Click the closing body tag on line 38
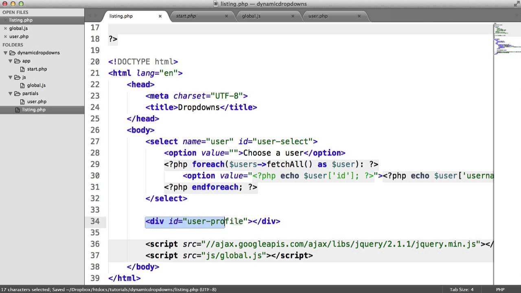Image resolution: width=521 pixels, height=293 pixels. (143, 267)
